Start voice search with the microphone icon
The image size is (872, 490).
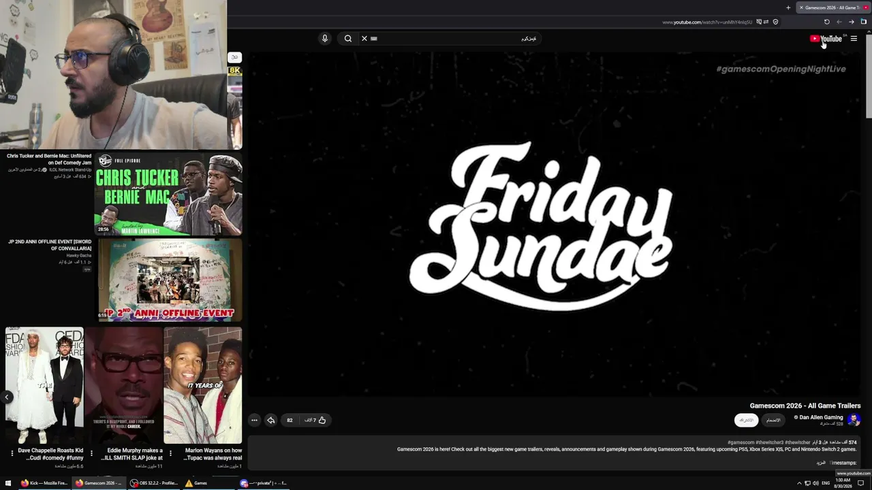tap(325, 39)
